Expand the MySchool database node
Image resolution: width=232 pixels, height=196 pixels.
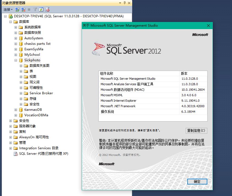(x=16, y=55)
